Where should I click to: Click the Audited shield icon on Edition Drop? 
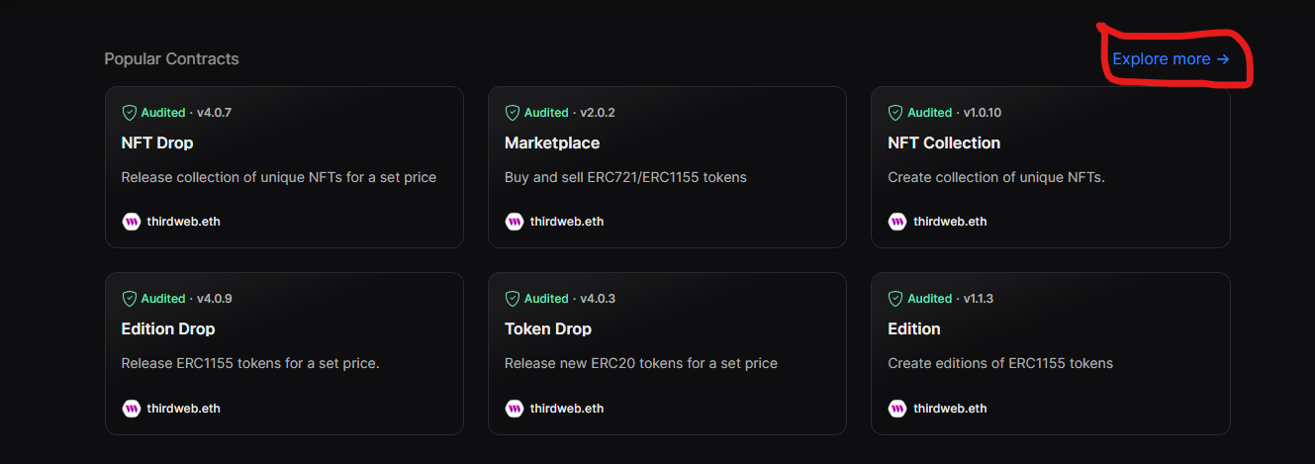129,299
